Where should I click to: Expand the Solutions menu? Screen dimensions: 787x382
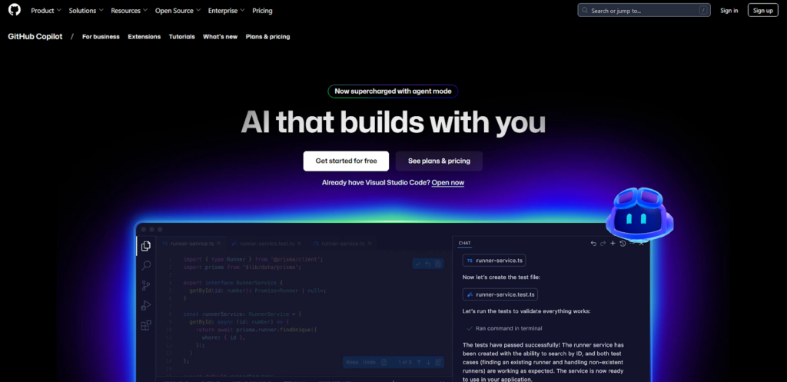coord(86,10)
